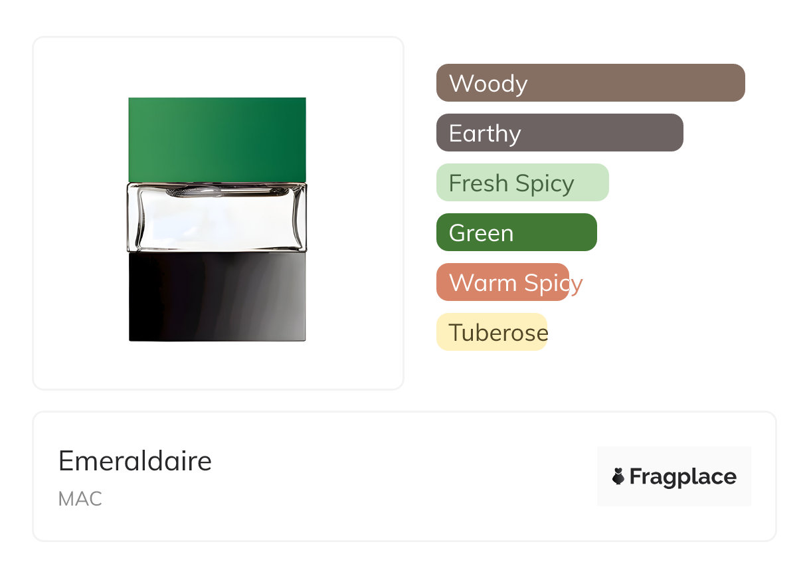Click the clear glass bottle section
This screenshot has width=809, height=574.
click(x=217, y=217)
